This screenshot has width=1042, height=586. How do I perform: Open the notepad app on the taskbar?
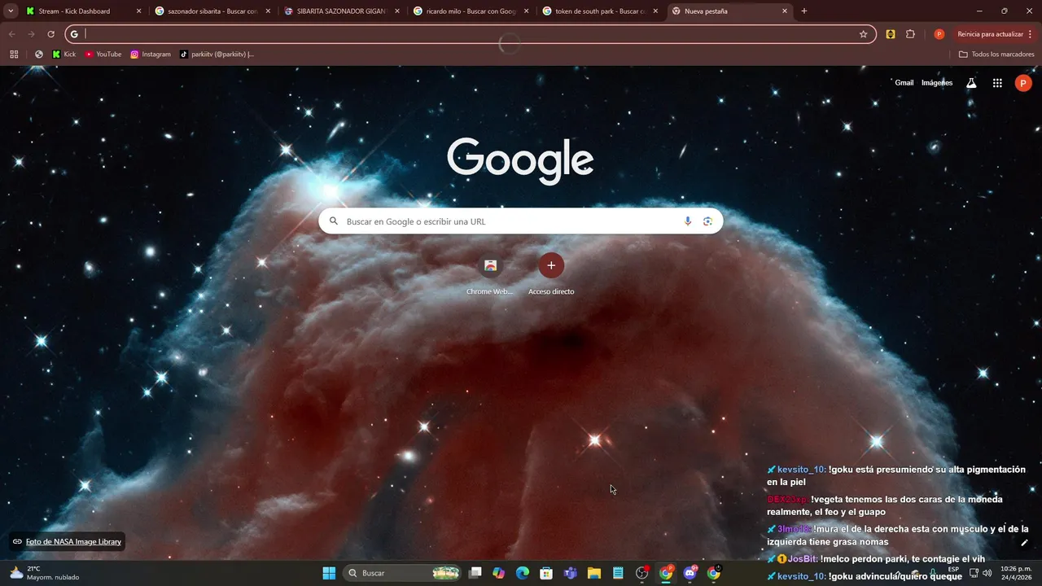pyautogui.click(x=618, y=573)
